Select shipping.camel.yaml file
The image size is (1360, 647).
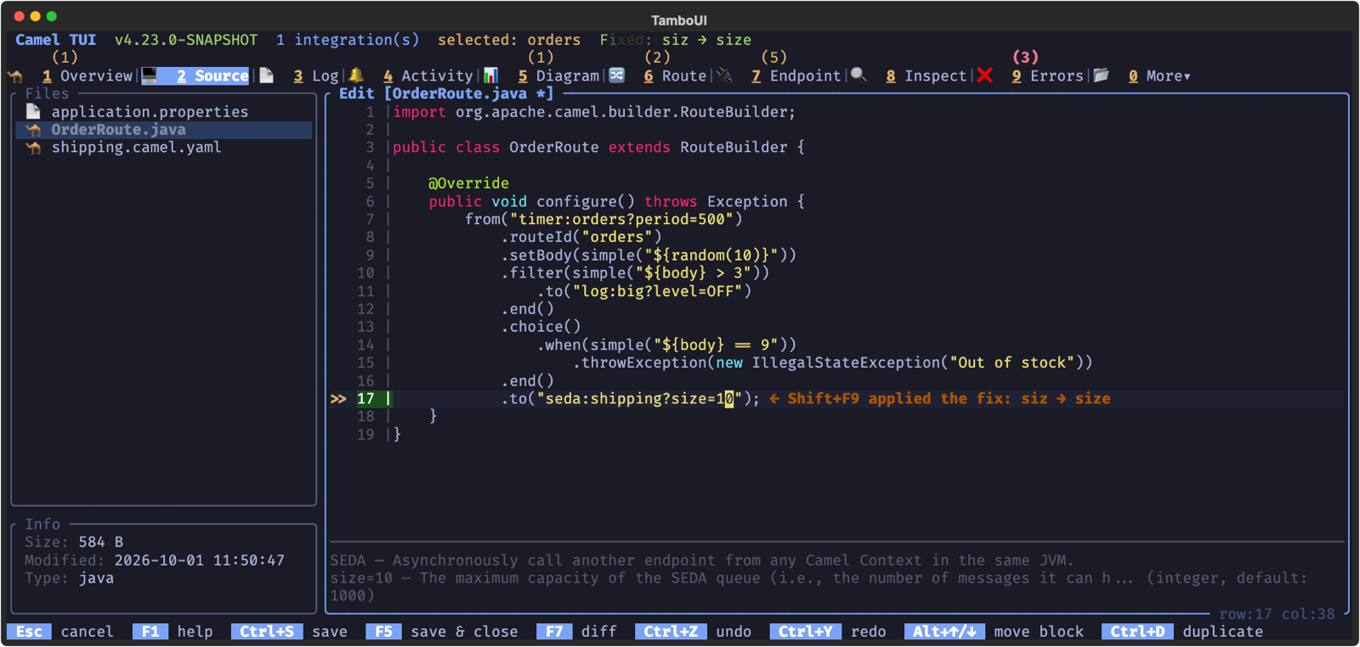136,148
